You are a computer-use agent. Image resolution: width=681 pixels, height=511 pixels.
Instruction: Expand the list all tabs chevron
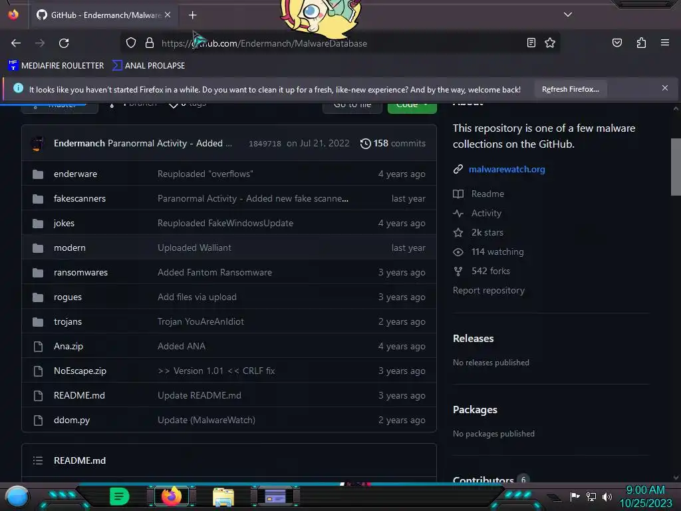[568, 15]
